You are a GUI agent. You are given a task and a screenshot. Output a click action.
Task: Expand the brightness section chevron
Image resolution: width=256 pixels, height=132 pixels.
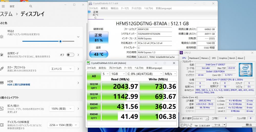click(78, 37)
